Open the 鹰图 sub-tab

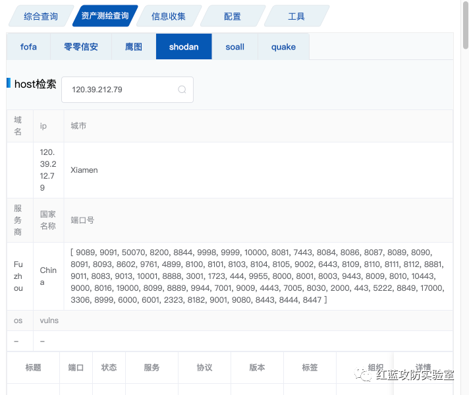point(134,47)
